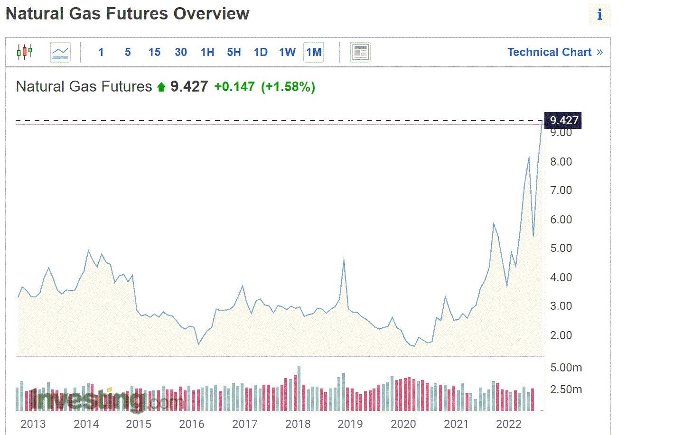Select the line chart display mode

click(59, 52)
